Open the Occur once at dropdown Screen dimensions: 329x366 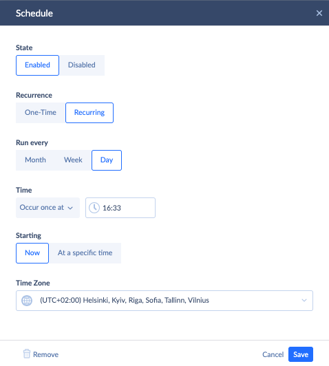pyautogui.click(x=47, y=208)
